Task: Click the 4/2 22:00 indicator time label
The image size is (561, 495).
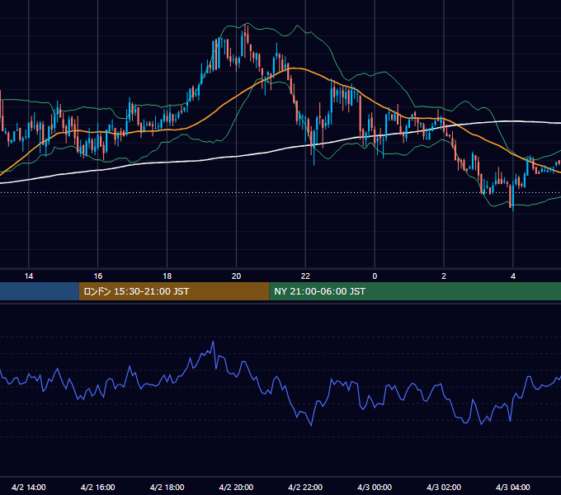Action: 305,487
